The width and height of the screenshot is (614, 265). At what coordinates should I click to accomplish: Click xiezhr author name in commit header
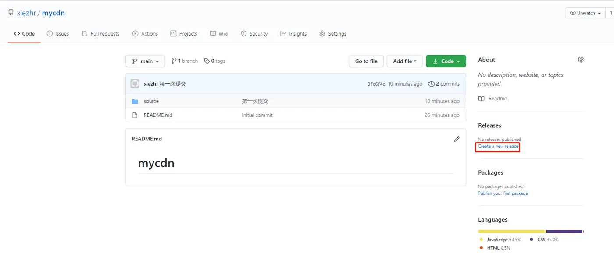(151, 84)
